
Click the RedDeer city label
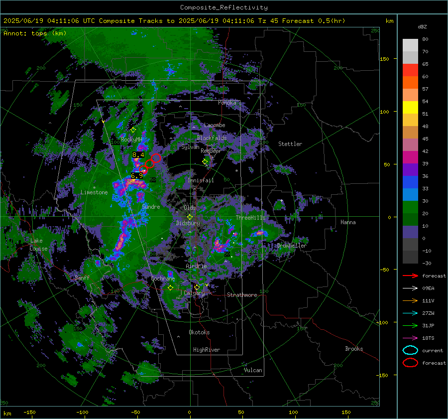tap(211, 151)
